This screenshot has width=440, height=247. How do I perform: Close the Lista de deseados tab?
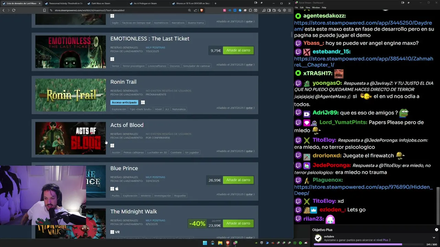pyautogui.click(x=40, y=3)
